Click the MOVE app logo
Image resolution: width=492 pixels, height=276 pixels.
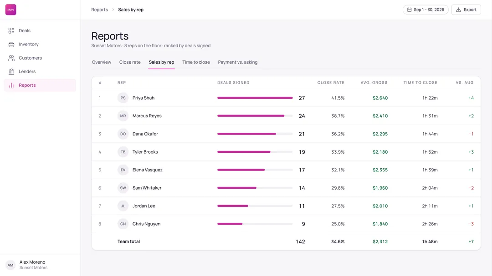[10, 10]
